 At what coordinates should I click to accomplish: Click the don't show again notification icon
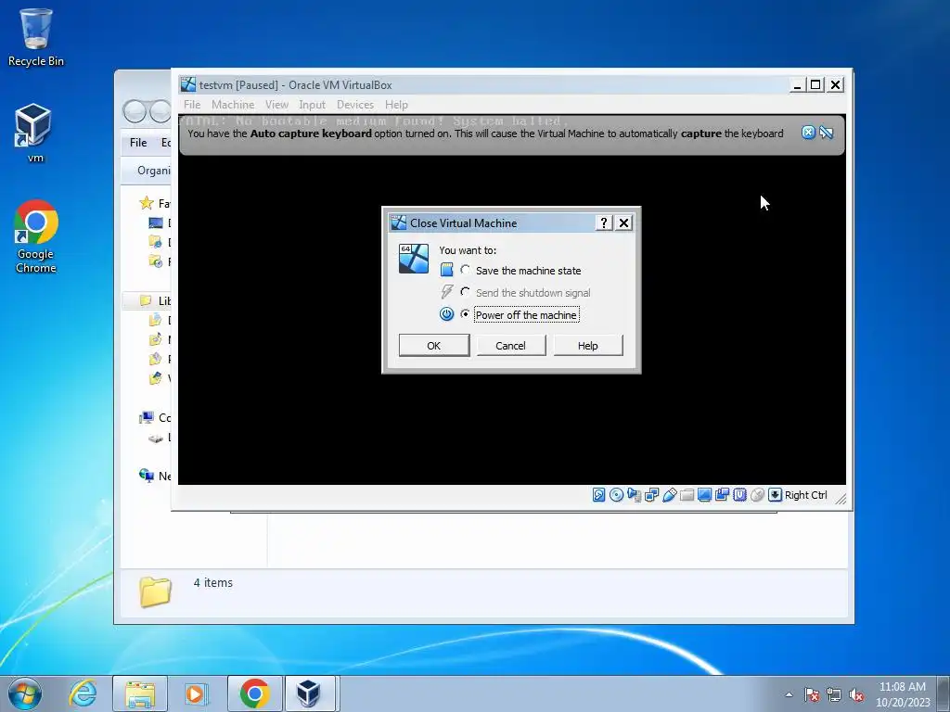[827, 133]
